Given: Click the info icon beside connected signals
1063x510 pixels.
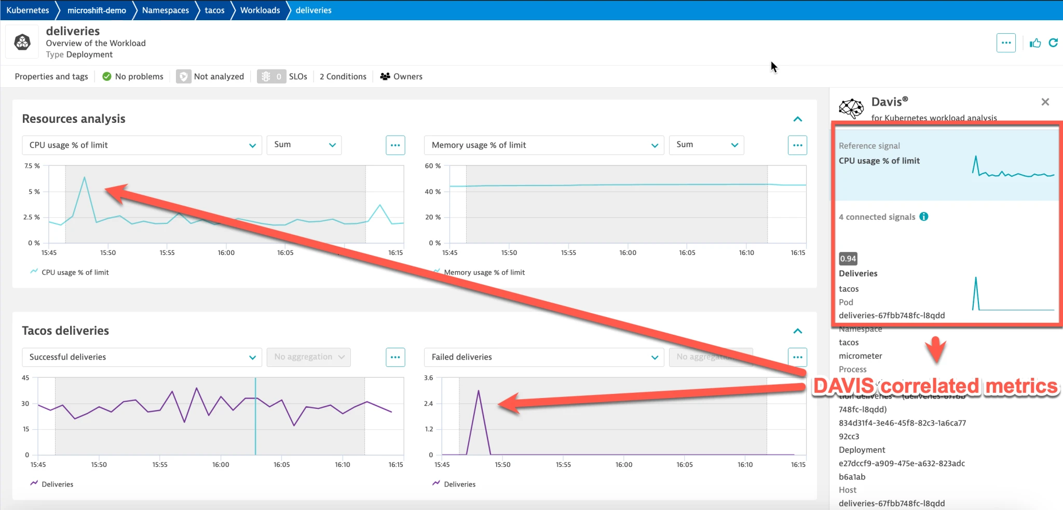Looking at the screenshot, I should [924, 217].
